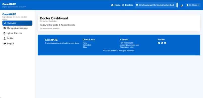Click the Contact footer heading
This screenshot has width=203, height=98.
tap(124, 40)
